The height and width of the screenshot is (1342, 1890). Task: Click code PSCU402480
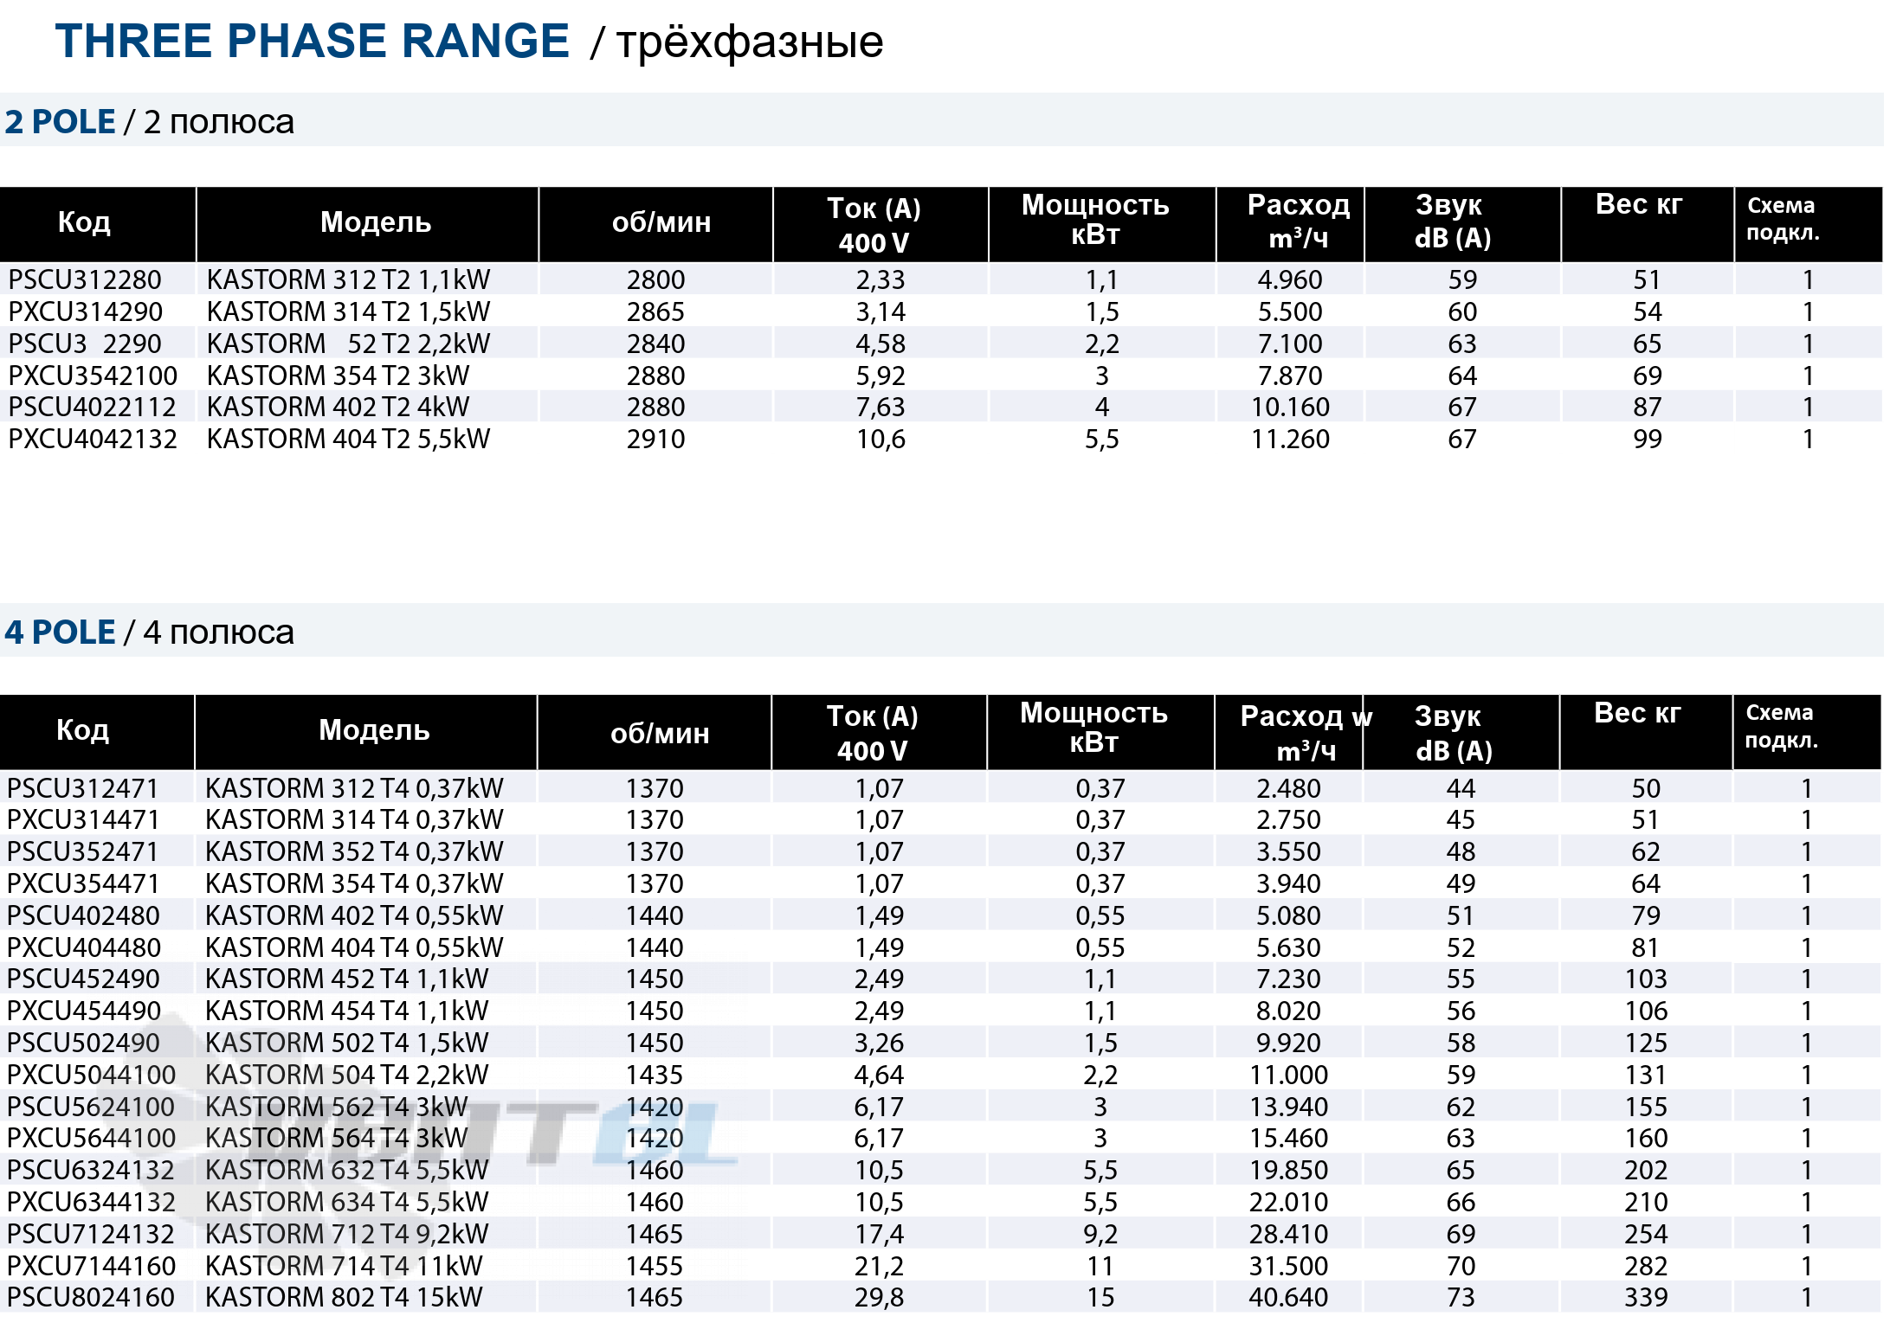[x=84, y=915]
